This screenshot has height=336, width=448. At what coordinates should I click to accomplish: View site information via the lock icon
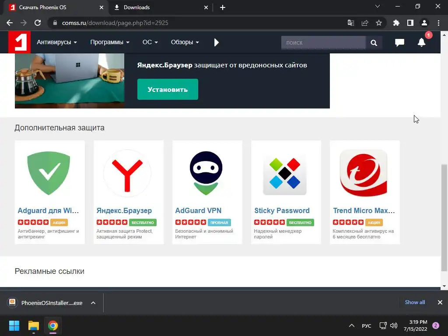coord(55,23)
